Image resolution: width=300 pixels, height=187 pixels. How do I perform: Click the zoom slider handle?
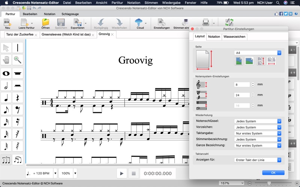[x=269, y=183]
